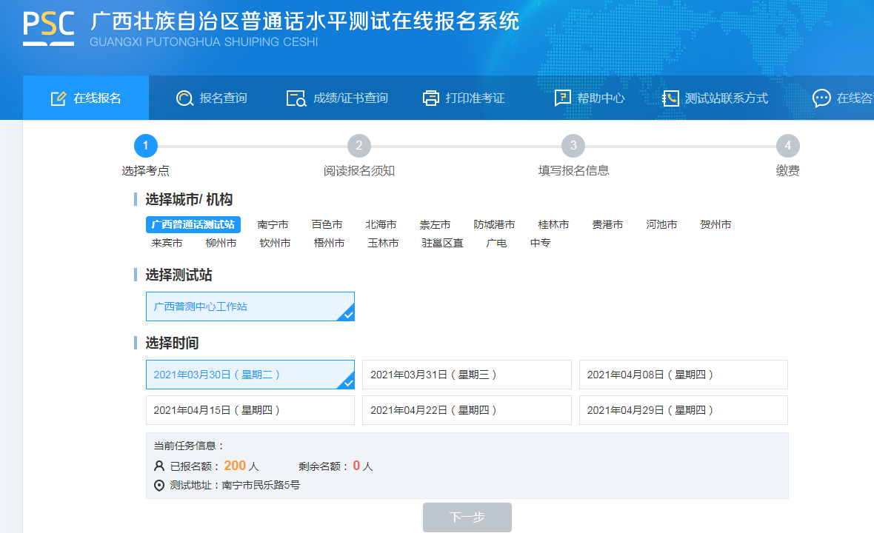Select city 百色市

[327, 224]
